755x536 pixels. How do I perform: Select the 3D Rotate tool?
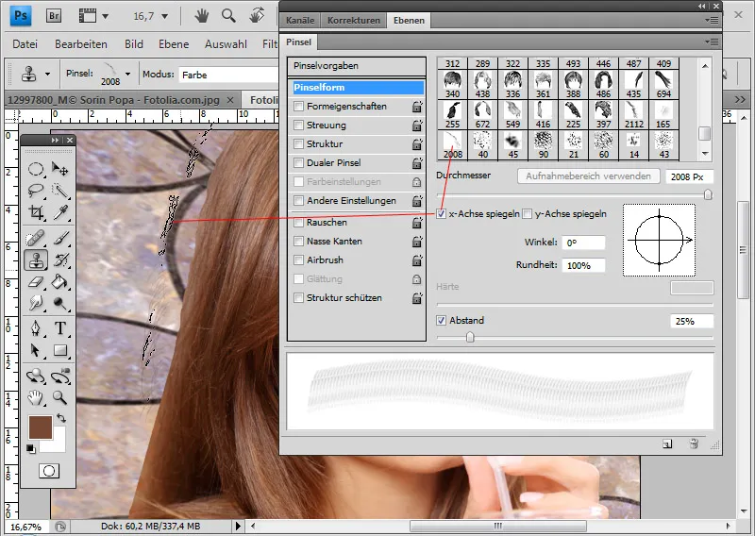36,376
